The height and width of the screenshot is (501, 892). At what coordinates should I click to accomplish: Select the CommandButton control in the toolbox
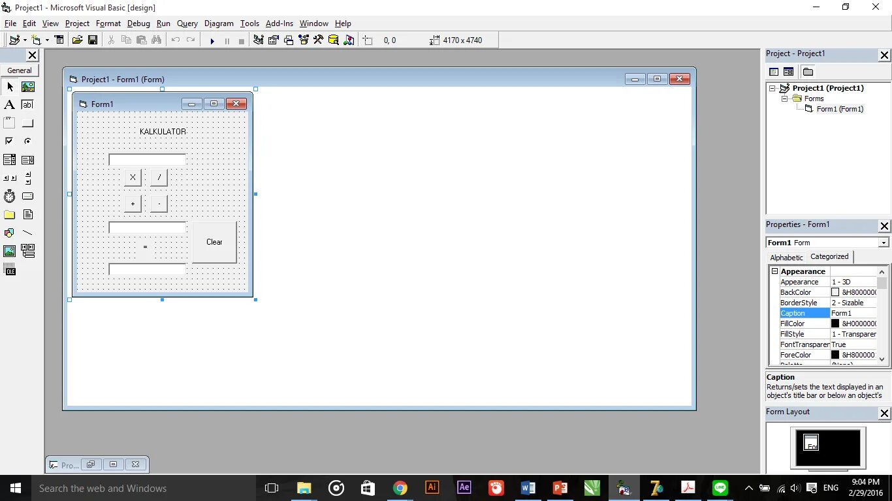(28, 123)
